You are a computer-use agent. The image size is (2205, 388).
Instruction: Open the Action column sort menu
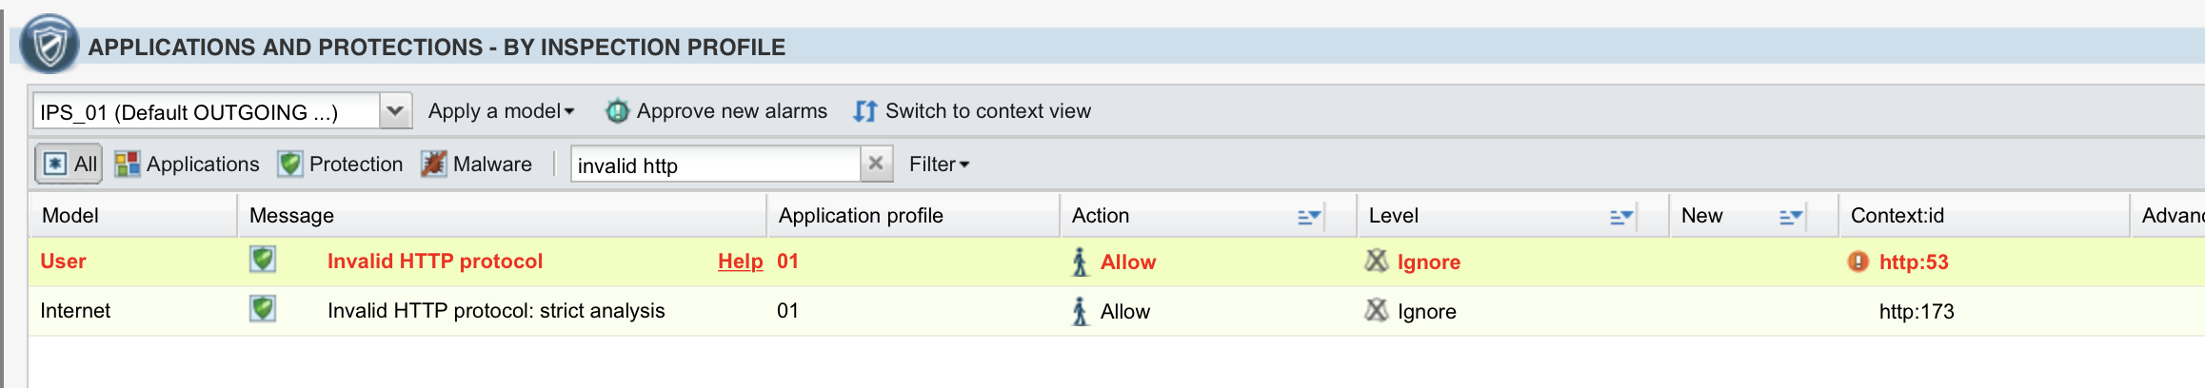click(x=1309, y=217)
